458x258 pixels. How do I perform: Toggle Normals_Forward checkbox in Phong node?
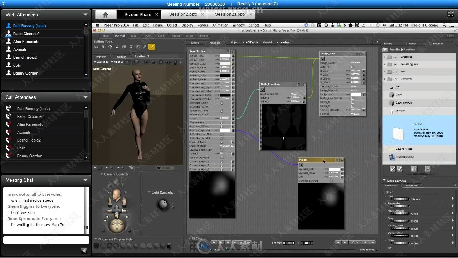coord(331,181)
